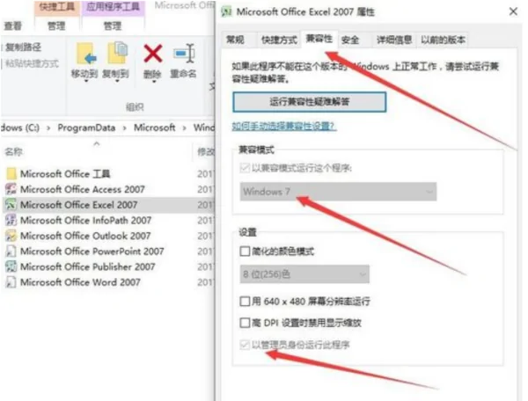
Task: Expand the 移动到 dropdown arrow
Action: click(x=86, y=81)
